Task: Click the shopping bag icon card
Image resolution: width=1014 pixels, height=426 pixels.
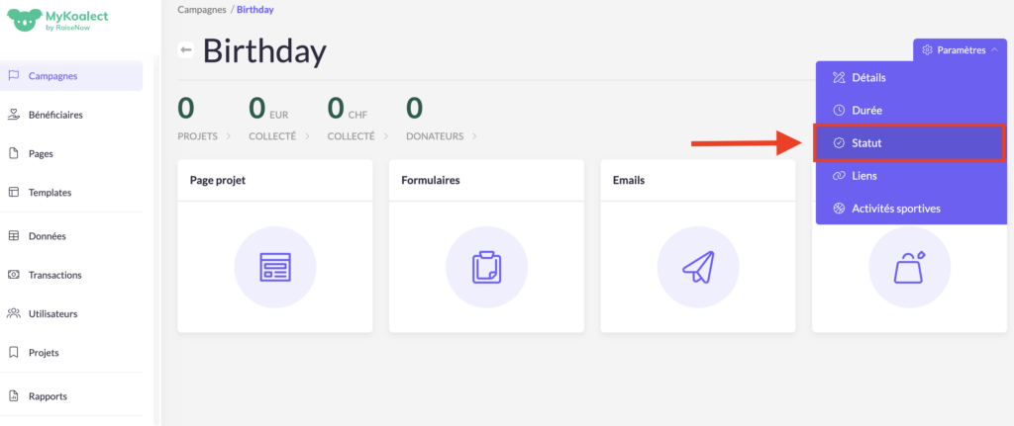Action: (908, 267)
